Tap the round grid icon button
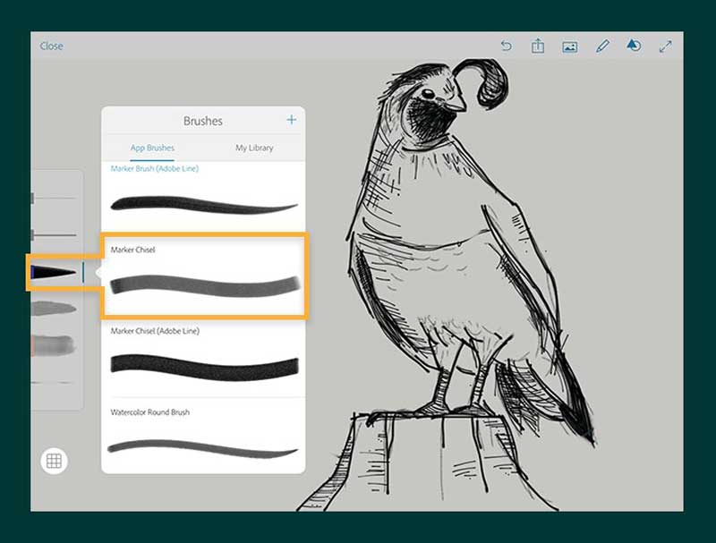Screen dimensions: 716x543 (54, 461)
